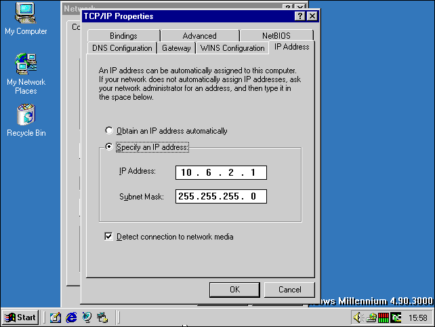Open the My Computer desktop icon
Screen dimensions: 435x327
(26, 18)
